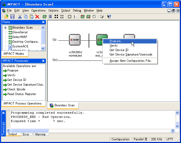The height and width of the screenshot is (143, 181).
Task: Click the red X Delete icon
Action: tap(37, 16)
